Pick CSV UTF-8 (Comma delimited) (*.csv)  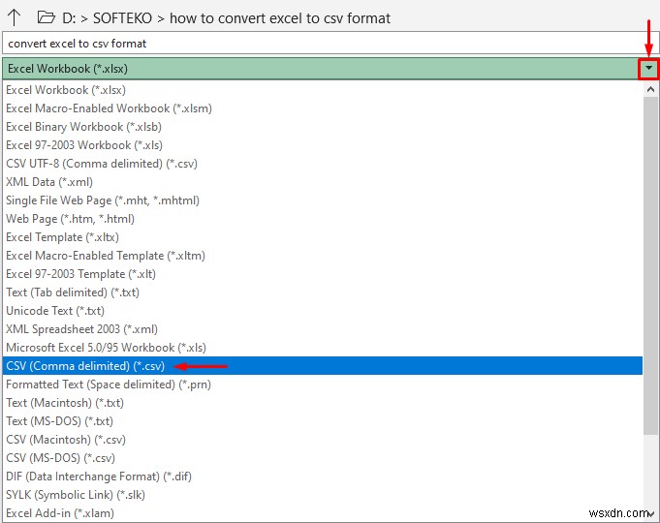(323, 164)
